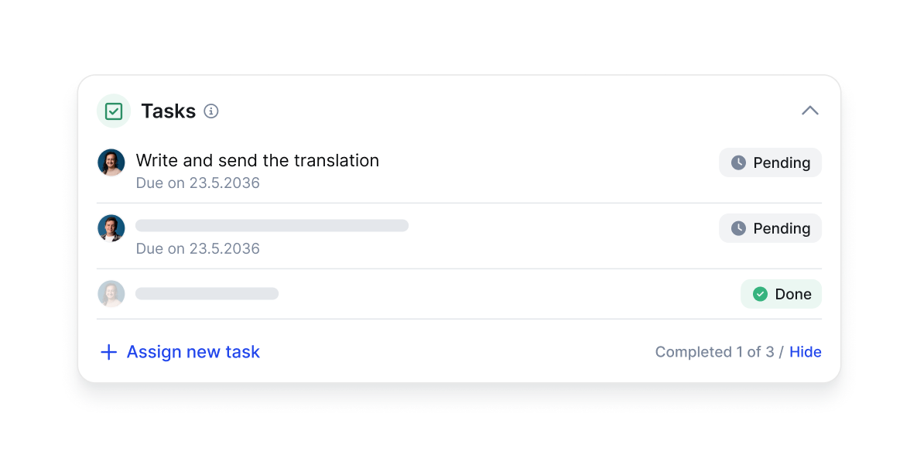Viewport: 917px width, 458px height.
Task: Click the green checkmark Tasks icon
Action: [113, 111]
